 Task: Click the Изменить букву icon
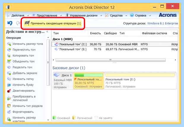(x=9, y=85)
